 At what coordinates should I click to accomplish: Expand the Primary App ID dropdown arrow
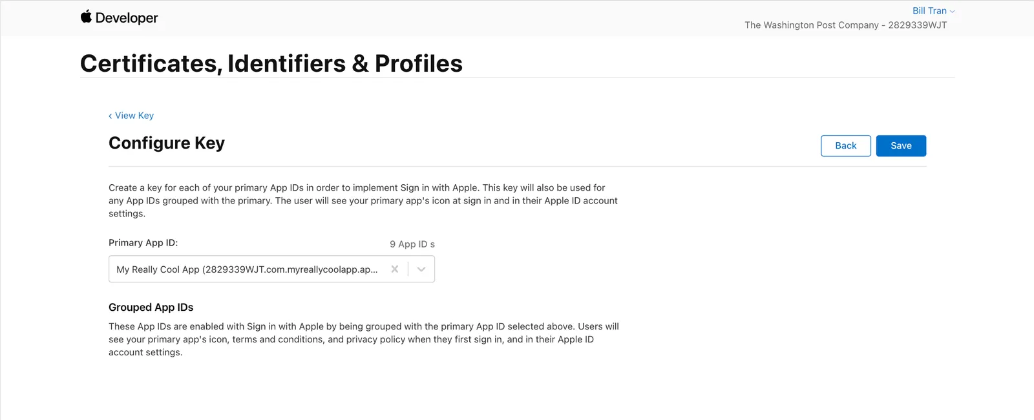(421, 269)
